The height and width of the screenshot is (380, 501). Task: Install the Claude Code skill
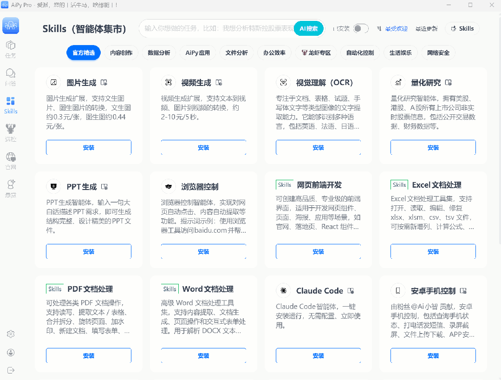coord(318,355)
